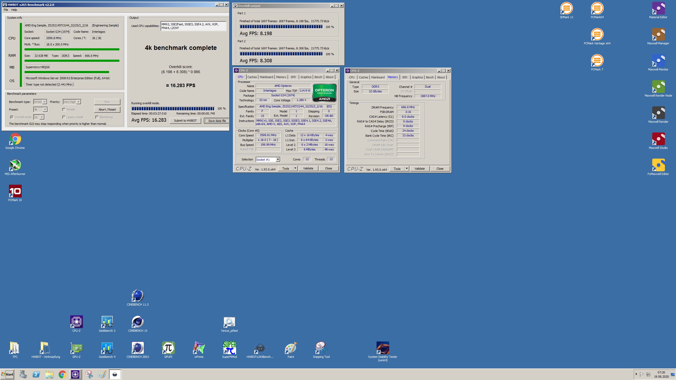
Task: Open the 3DMark 11 desktop shortcut
Action: coord(566,11)
